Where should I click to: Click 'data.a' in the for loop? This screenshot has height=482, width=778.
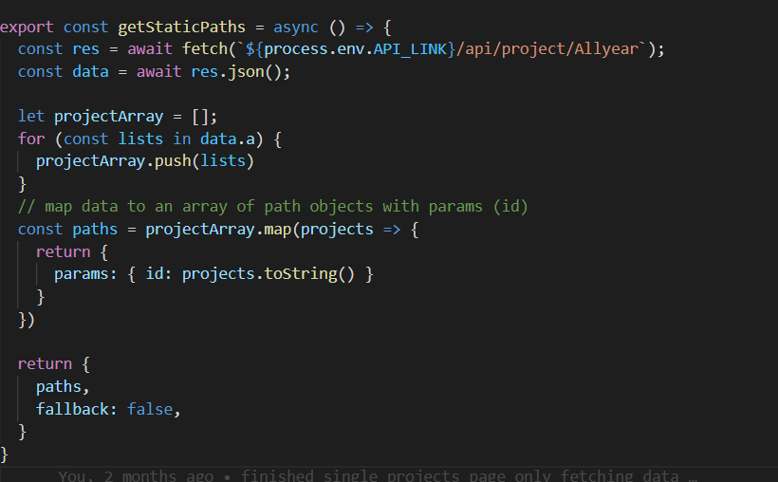228,139
